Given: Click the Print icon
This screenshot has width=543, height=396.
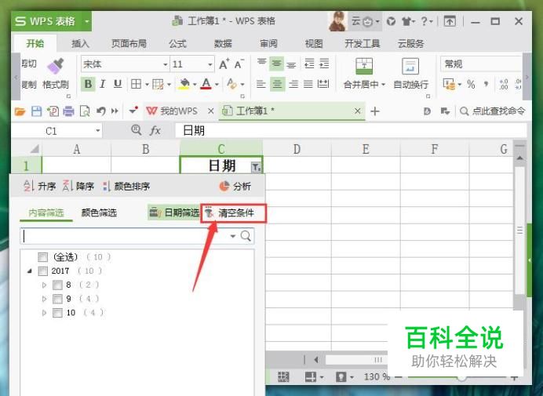Looking at the screenshot, I should [x=68, y=111].
